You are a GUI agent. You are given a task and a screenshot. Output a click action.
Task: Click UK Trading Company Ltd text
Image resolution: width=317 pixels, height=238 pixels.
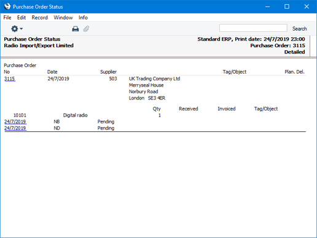[154, 79]
